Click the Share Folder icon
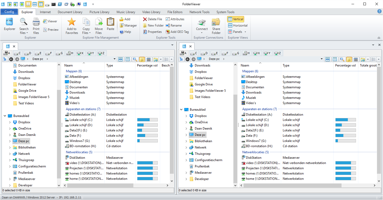Screen dimensions: 383x200 [x=216, y=22]
